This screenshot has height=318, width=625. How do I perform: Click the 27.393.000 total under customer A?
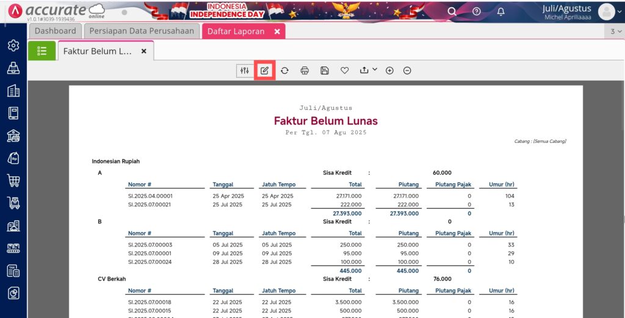(x=347, y=213)
